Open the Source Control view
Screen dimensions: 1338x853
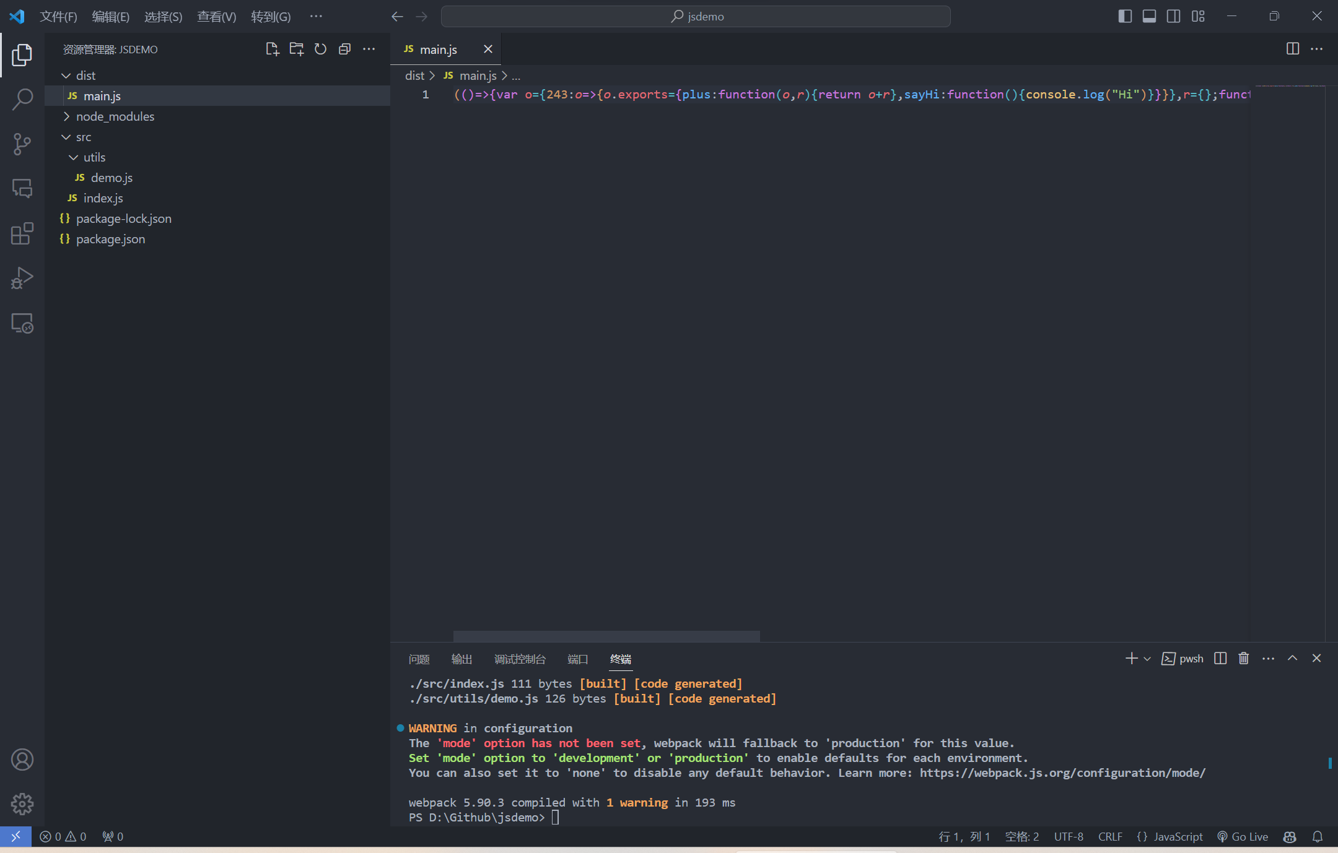[x=22, y=144]
